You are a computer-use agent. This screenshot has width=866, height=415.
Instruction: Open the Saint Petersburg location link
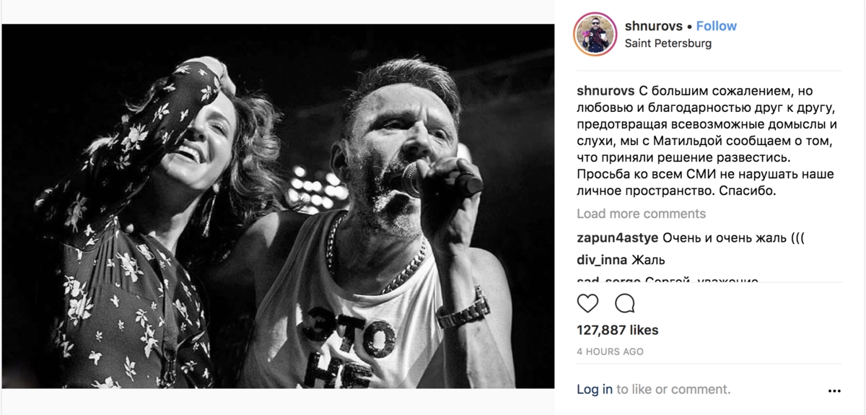668,43
